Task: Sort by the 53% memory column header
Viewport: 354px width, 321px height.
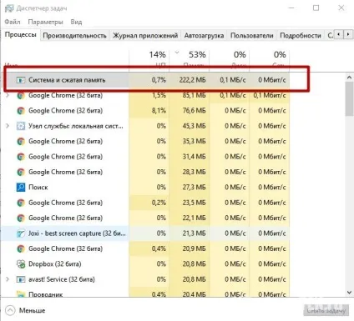Action: click(189, 59)
